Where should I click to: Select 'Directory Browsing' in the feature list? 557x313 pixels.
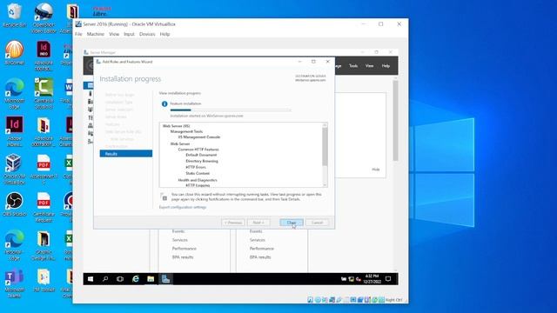point(202,161)
